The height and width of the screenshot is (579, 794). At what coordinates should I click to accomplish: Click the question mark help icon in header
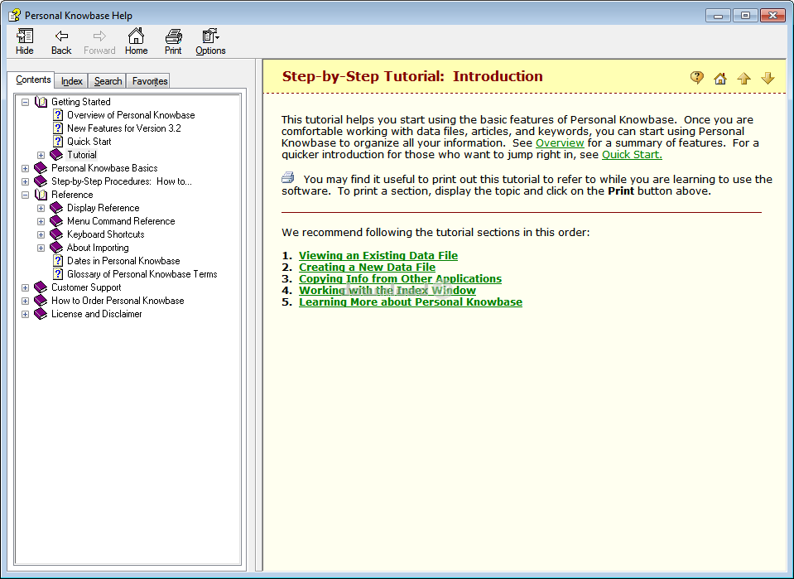[697, 78]
